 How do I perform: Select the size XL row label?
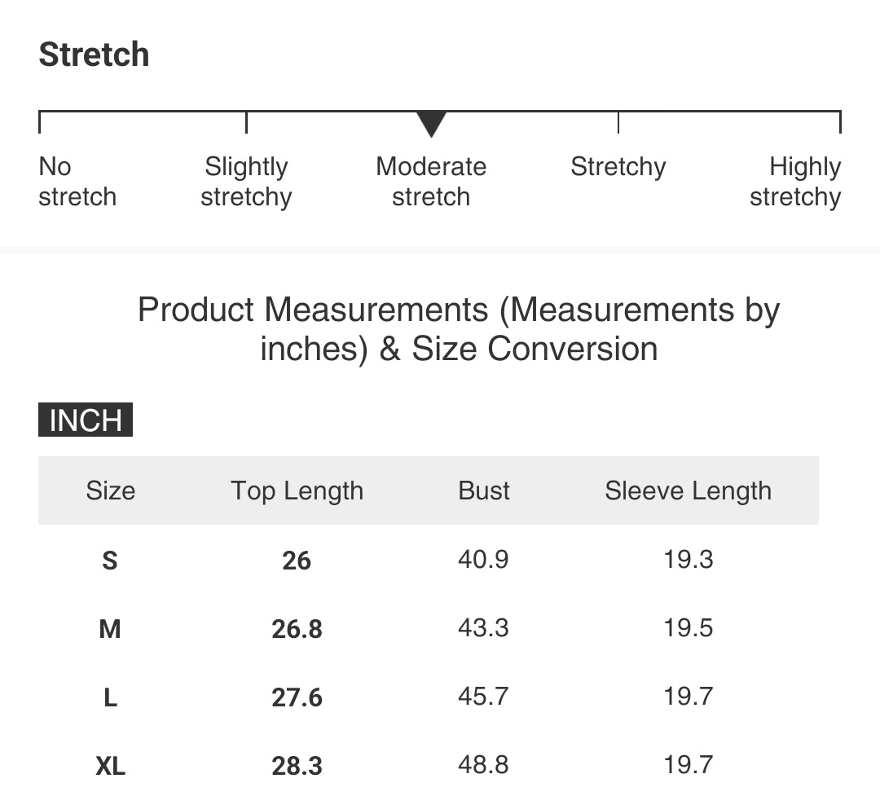point(110,766)
